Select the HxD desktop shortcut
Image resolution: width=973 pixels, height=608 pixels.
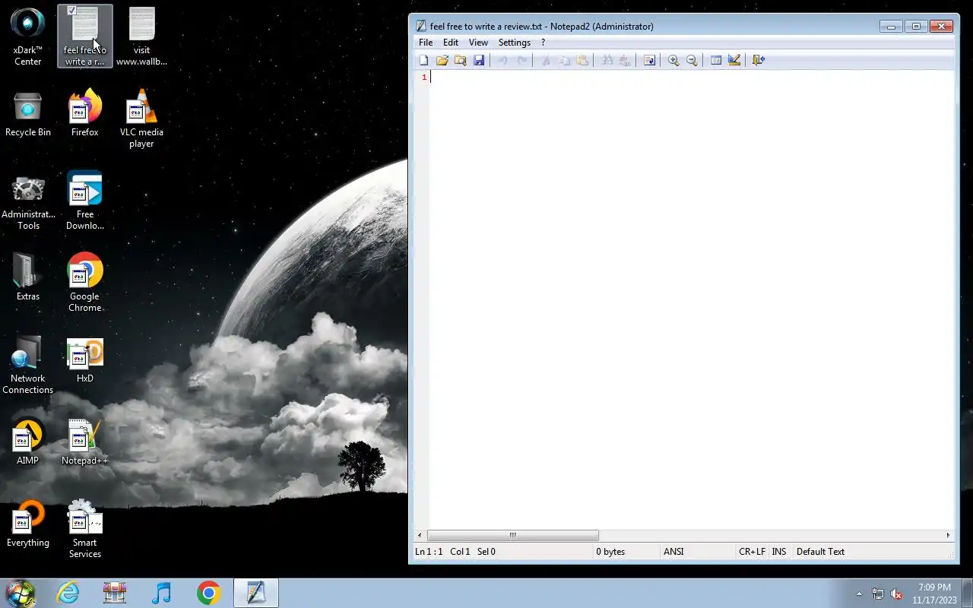(x=85, y=360)
